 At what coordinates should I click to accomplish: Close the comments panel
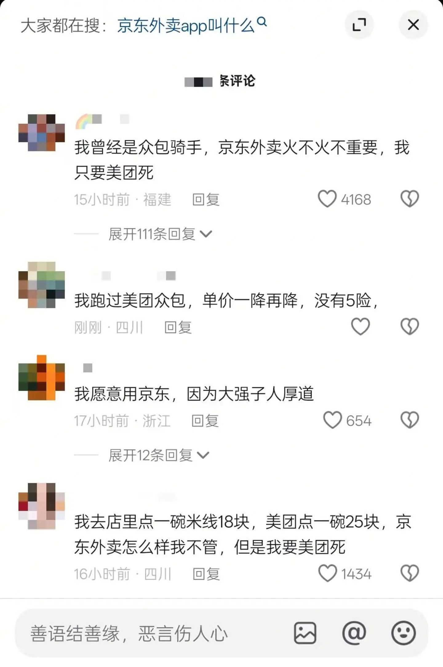click(x=413, y=25)
